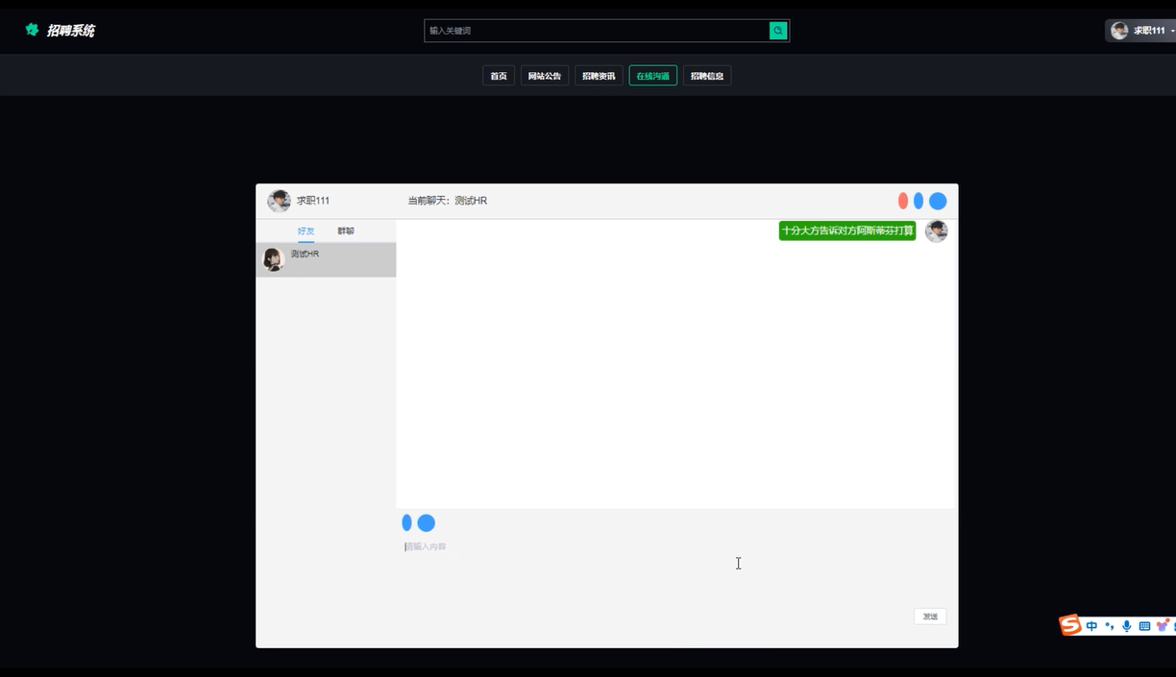Toggle the 中 Chinese/English input mode
The image size is (1176, 677).
click(1091, 626)
